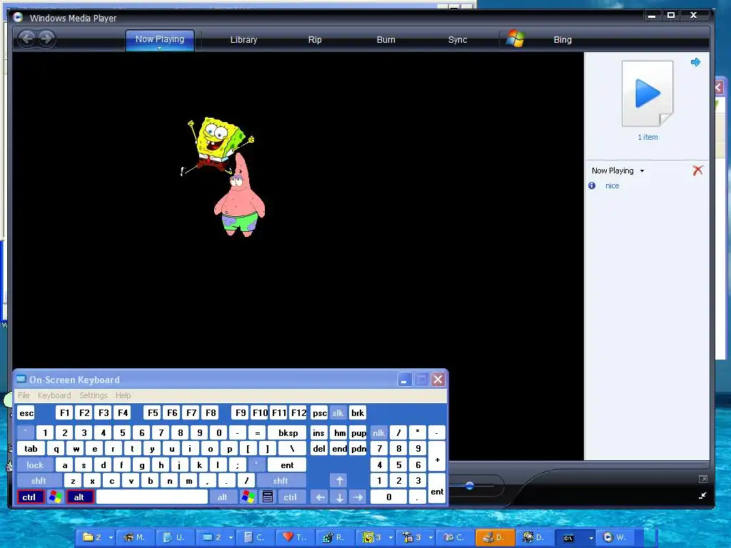Switch to compact mode via bottom-right arrow
Screen dimensions: 731x548
point(703,496)
